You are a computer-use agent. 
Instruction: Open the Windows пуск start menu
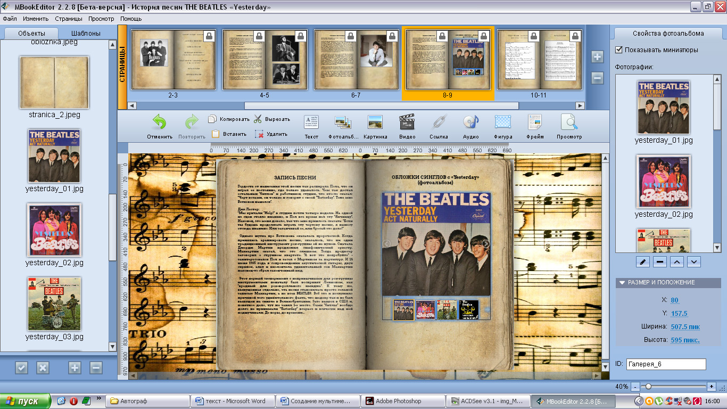tap(25, 401)
